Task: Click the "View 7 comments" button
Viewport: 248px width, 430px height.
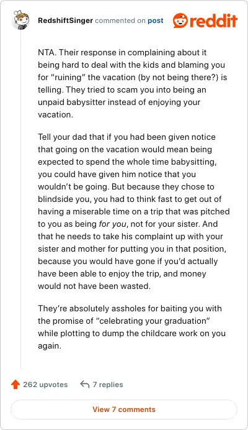Action: (x=124, y=409)
